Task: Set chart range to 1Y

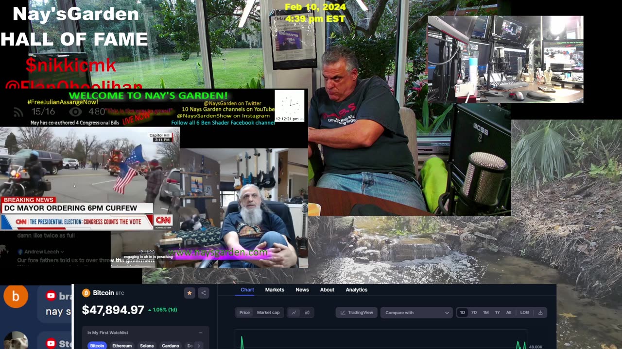Action: [497, 313]
